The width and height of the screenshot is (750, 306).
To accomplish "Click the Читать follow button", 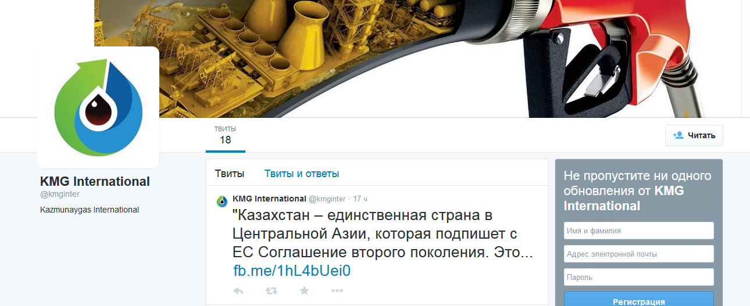I will pyautogui.click(x=694, y=135).
